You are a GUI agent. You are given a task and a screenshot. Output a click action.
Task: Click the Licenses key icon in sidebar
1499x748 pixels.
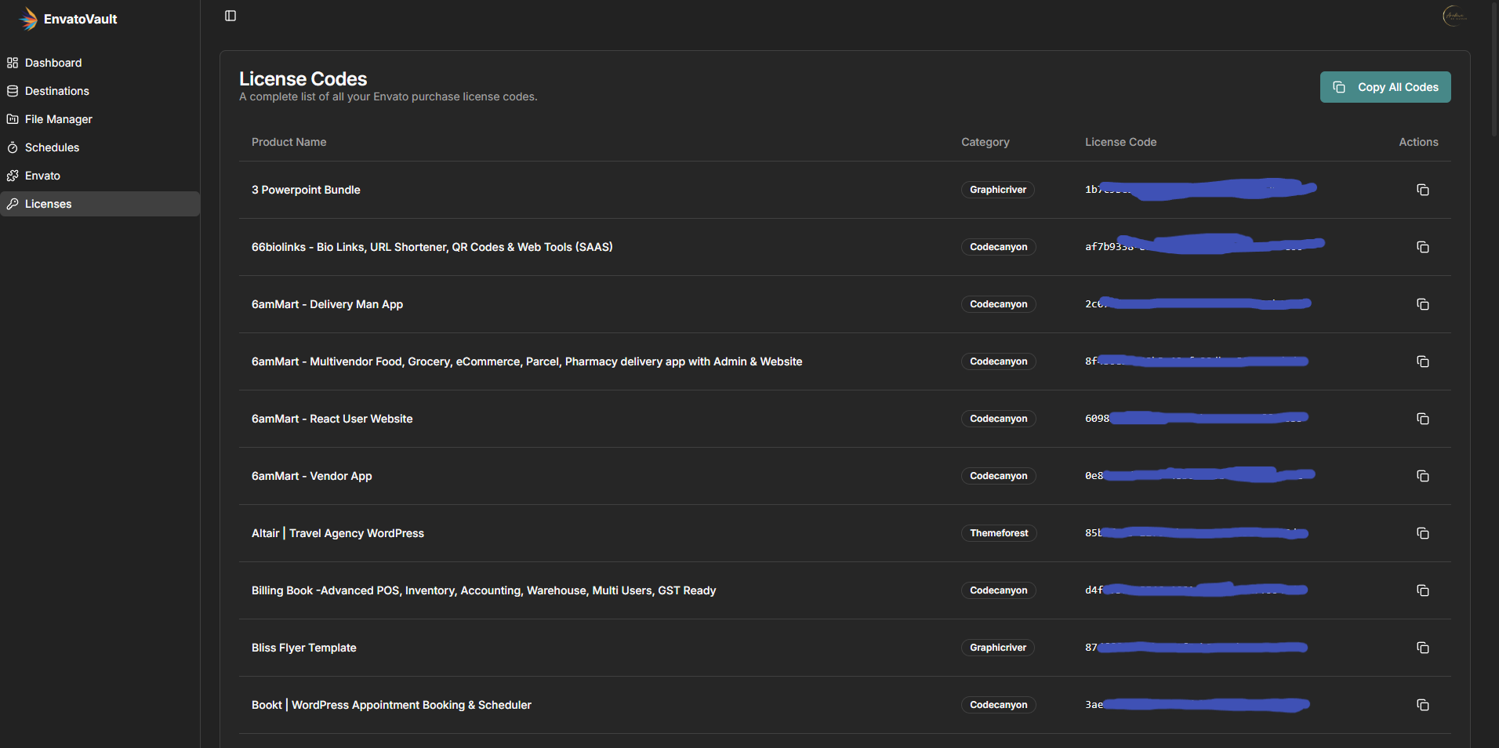(x=13, y=204)
